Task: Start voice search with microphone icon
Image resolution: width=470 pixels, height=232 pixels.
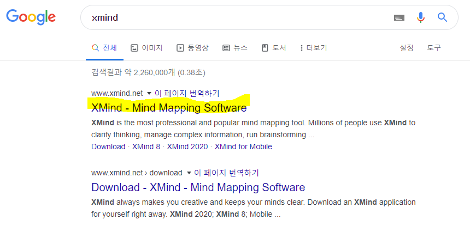Action: click(421, 17)
